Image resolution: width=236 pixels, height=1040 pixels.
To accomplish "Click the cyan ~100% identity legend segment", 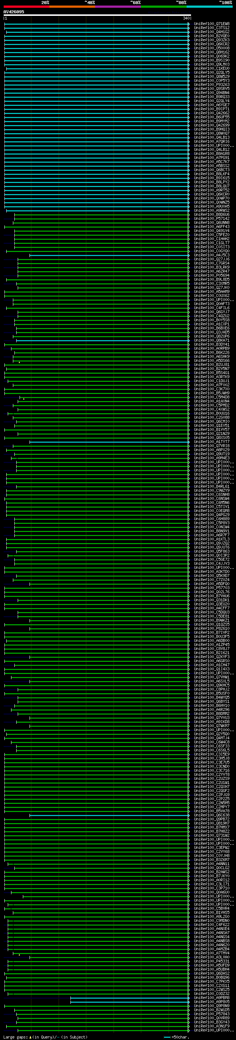I will pyautogui.click(x=209, y=7).
